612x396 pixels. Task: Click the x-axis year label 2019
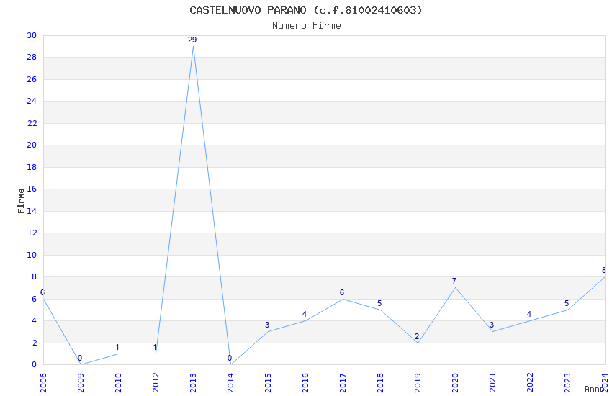(418, 383)
